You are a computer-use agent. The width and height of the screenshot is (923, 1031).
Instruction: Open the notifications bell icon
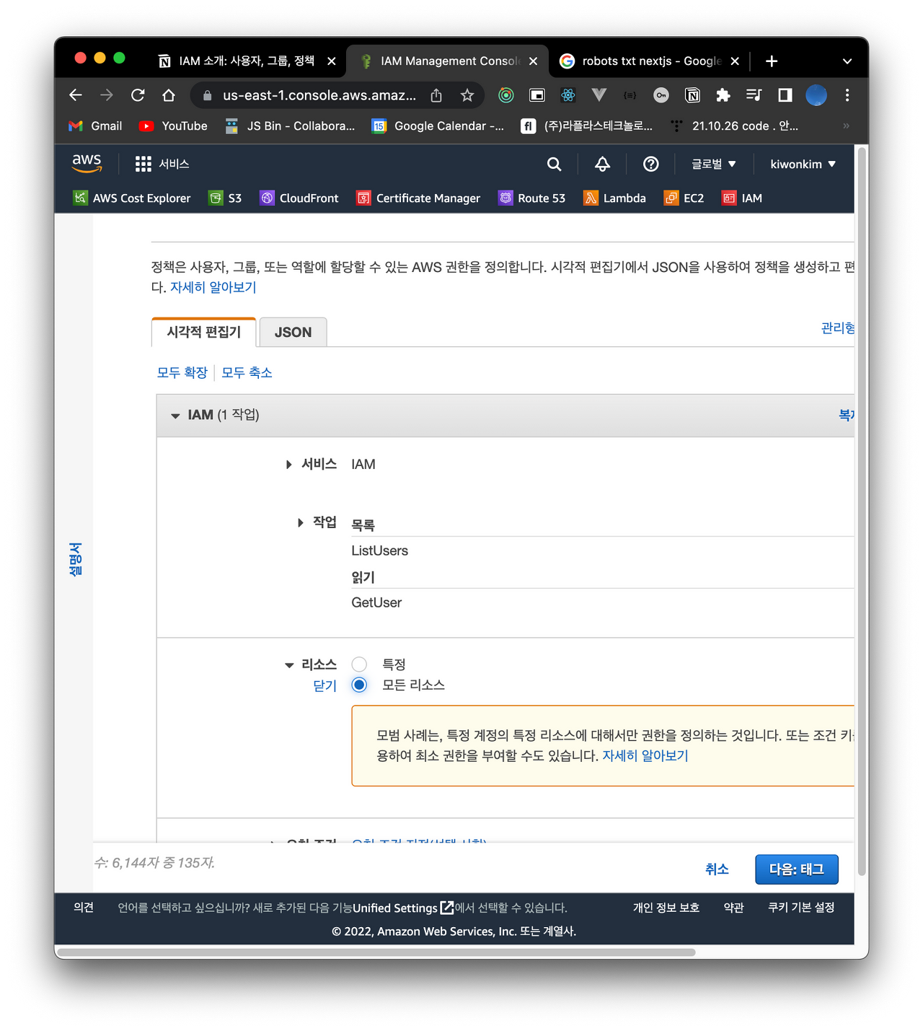602,164
